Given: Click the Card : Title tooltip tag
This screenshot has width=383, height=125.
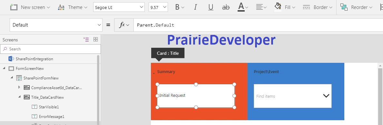Looking at the screenshot, I should 168,53.
